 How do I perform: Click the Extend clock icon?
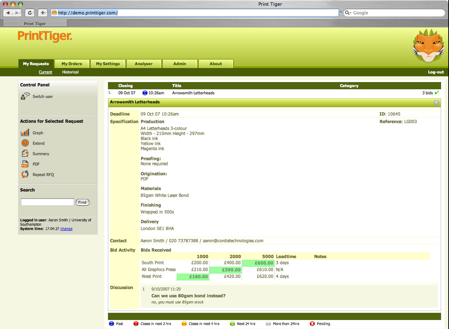pyautogui.click(x=25, y=143)
